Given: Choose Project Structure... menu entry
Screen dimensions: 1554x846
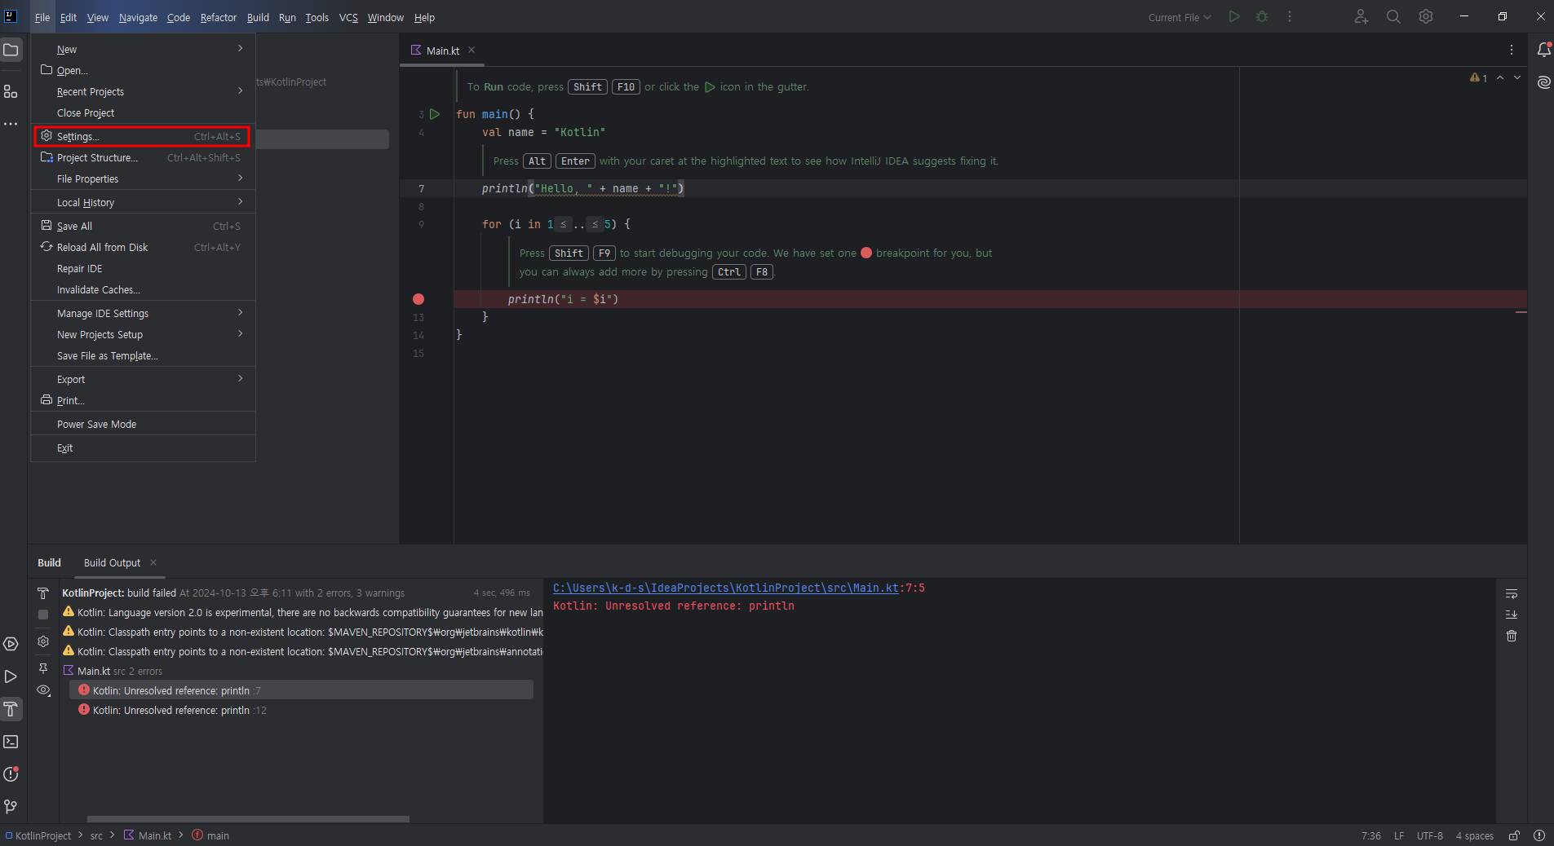Looking at the screenshot, I should pos(144,157).
